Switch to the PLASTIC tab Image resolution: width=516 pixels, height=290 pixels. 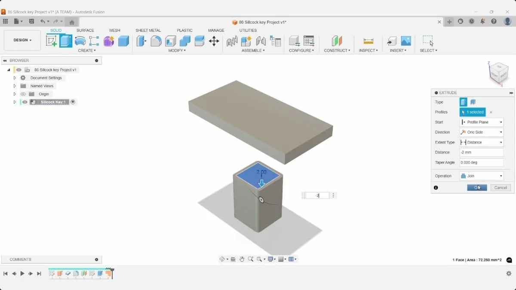pyautogui.click(x=184, y=31)
